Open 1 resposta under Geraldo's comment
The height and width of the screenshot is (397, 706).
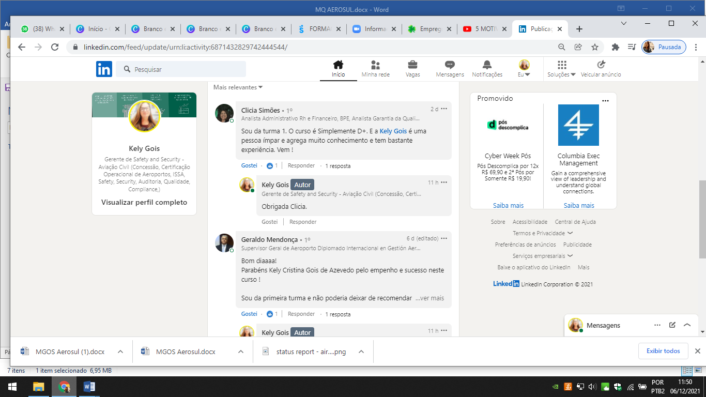(x=338, y=314)
